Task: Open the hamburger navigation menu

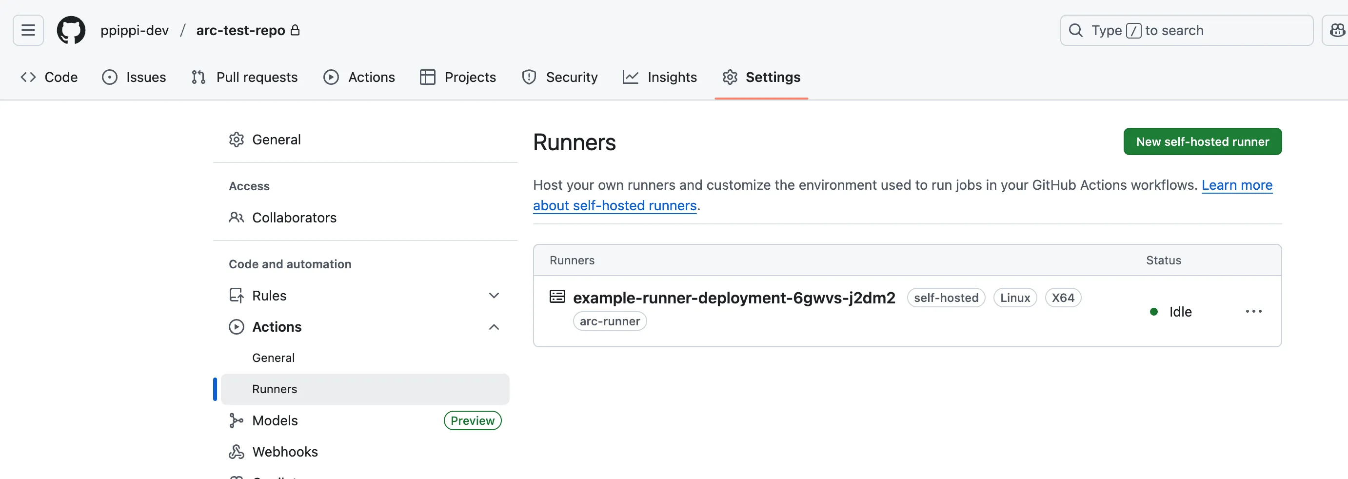Action: pyautogui.click(x=28, y=30)
